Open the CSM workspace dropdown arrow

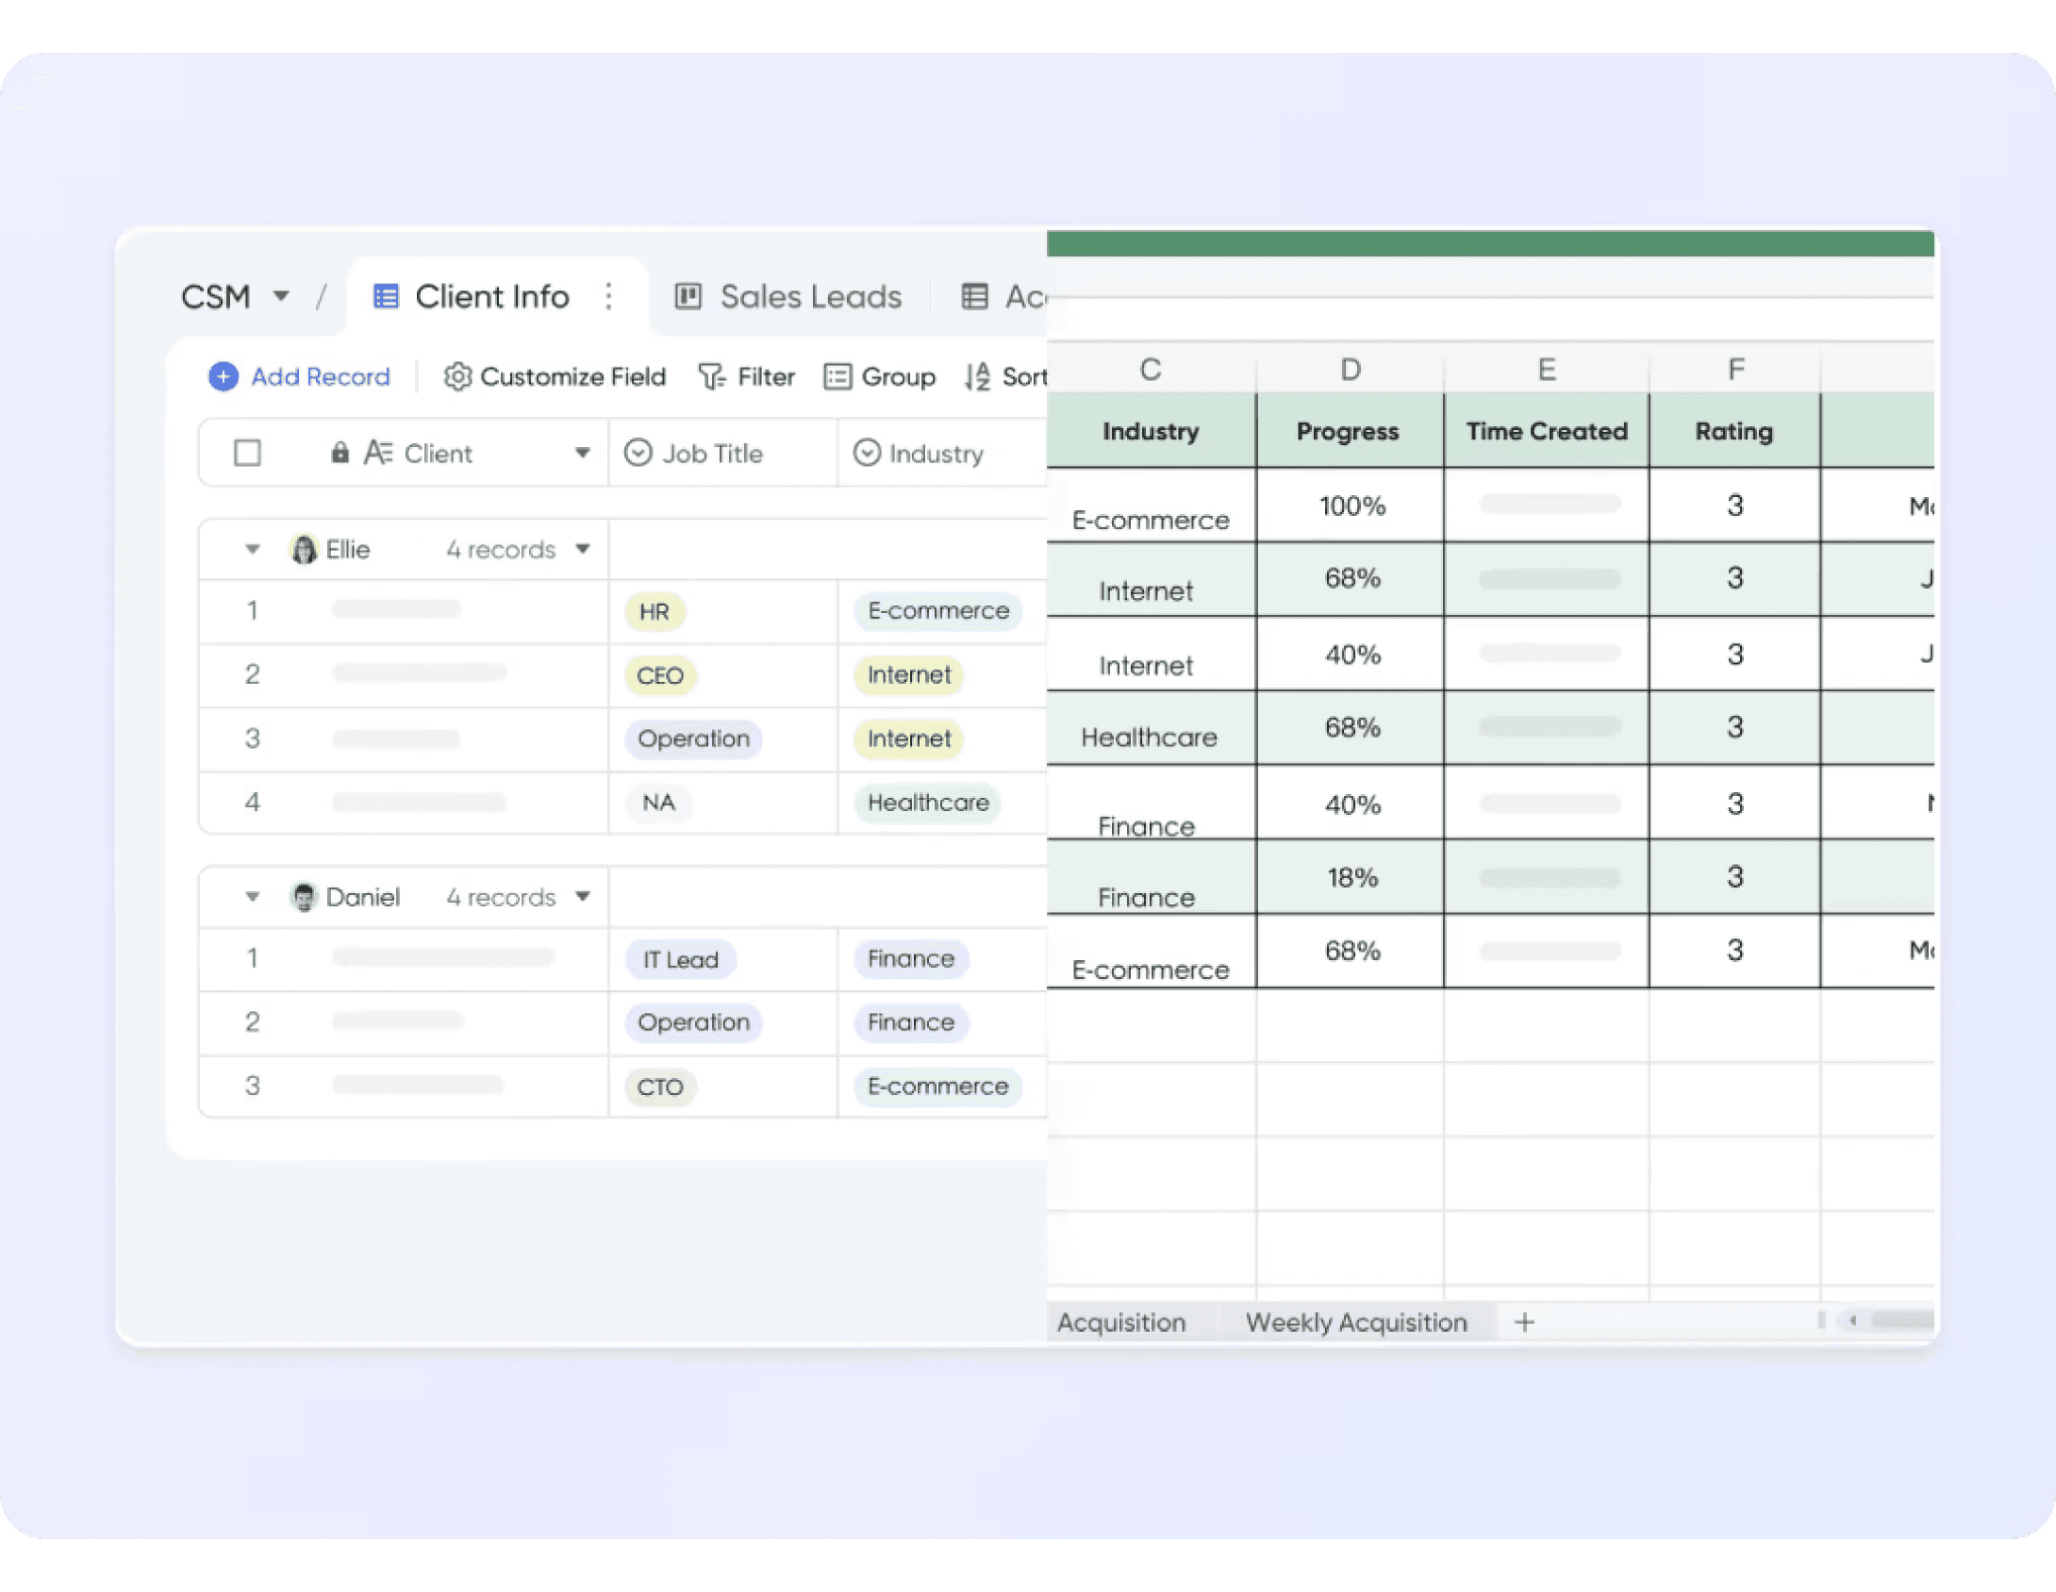click(281, 296)
